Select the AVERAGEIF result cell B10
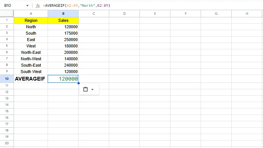Screen dimensions: 263x148 [63, 79]
